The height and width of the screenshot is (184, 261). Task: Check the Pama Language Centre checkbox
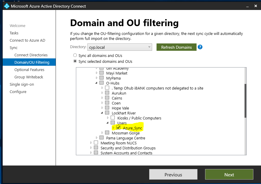102,138
